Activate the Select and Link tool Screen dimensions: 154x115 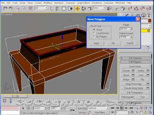tap(18, 8)
